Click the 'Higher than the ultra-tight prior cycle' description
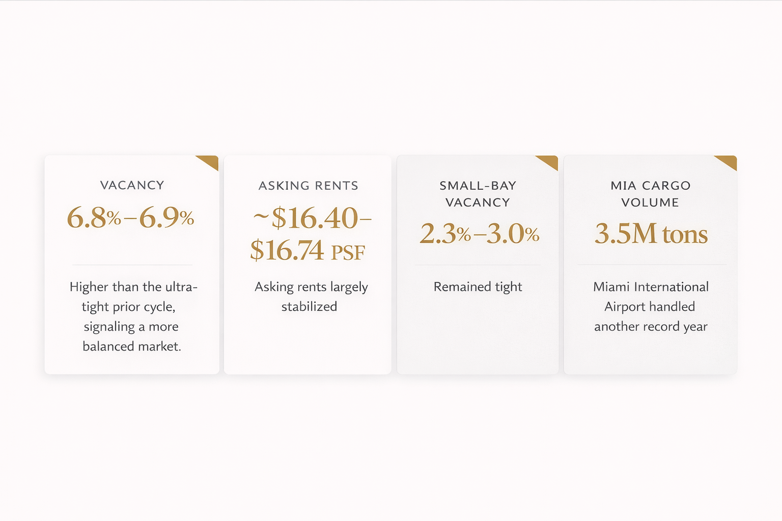This screenshot has height=521, width=782. (x=132, y=316)
